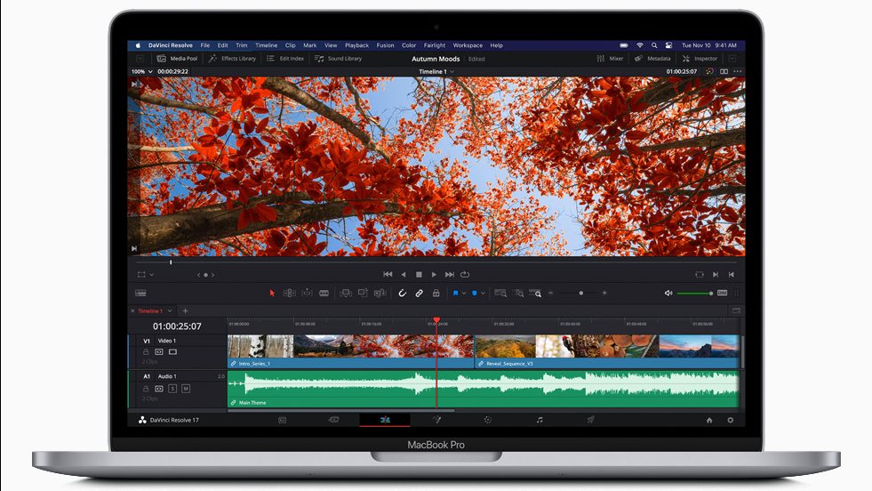Adjust the green playback volume slider
Screen dimensions: 872x491
coord(694,293)
